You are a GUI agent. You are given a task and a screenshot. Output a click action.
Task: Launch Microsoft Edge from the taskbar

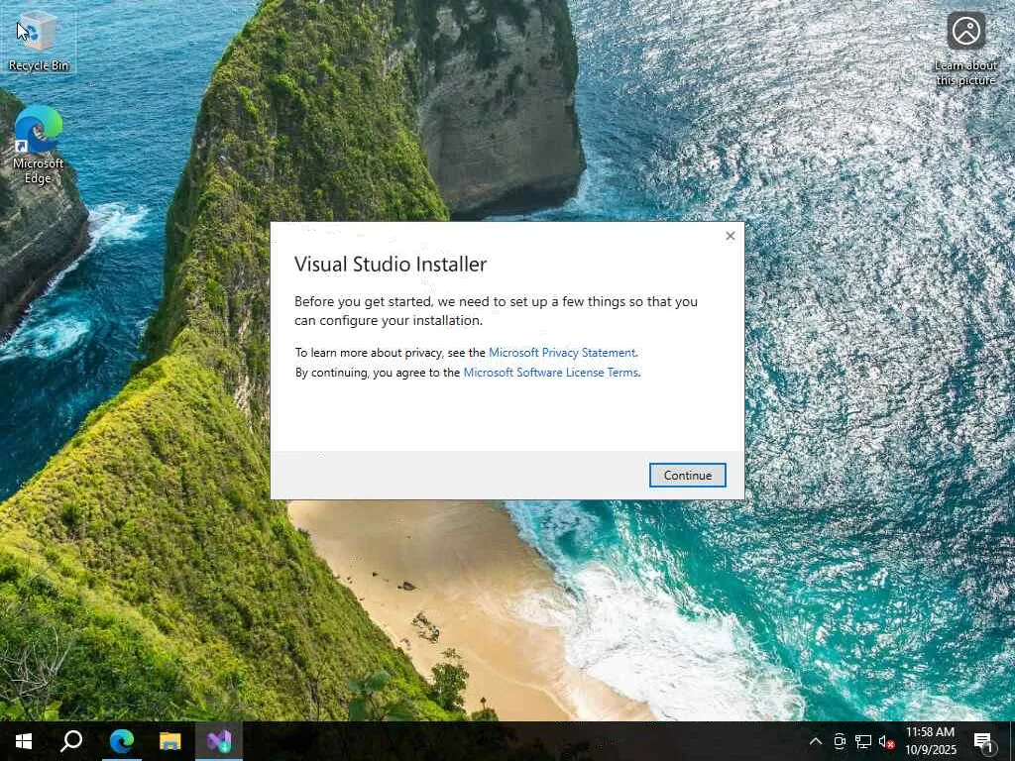[x=121, y=741]
